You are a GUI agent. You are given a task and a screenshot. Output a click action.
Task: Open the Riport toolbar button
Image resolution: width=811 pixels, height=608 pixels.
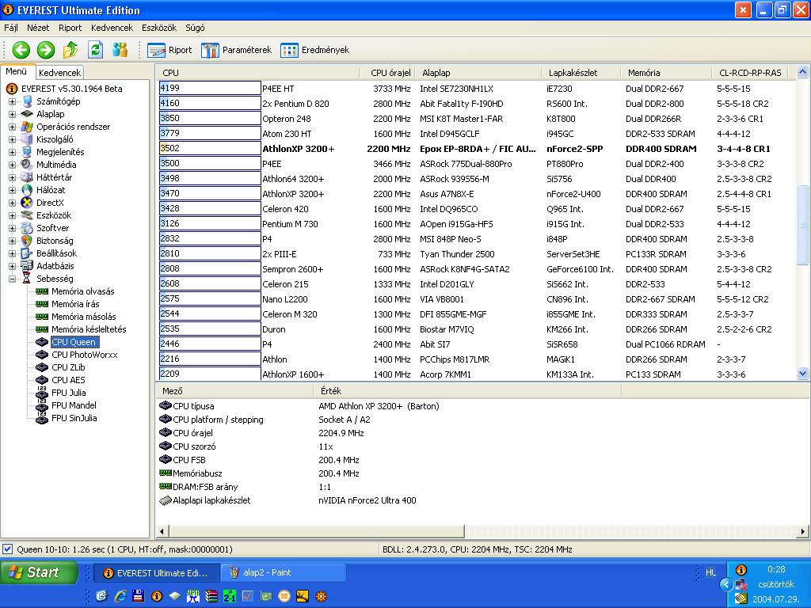pos(169,50)
